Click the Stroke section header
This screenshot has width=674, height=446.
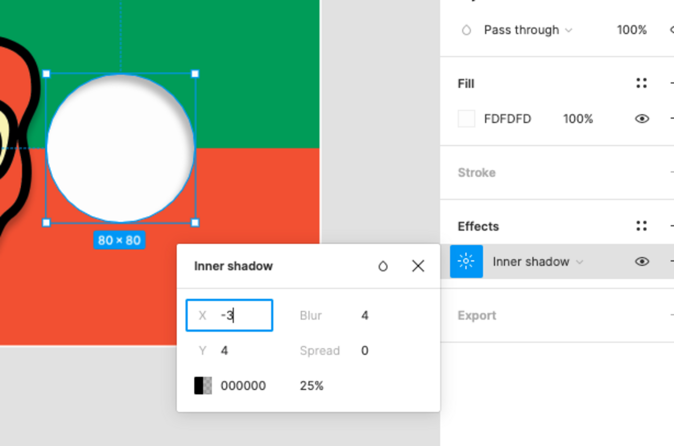(x=476, y=173)
